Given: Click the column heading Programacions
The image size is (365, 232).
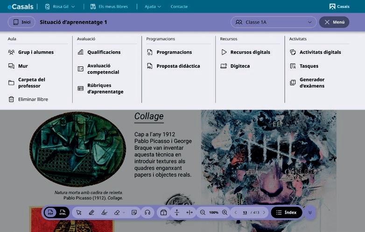Looking at the screenshot, I should click(x=161, y=39).
